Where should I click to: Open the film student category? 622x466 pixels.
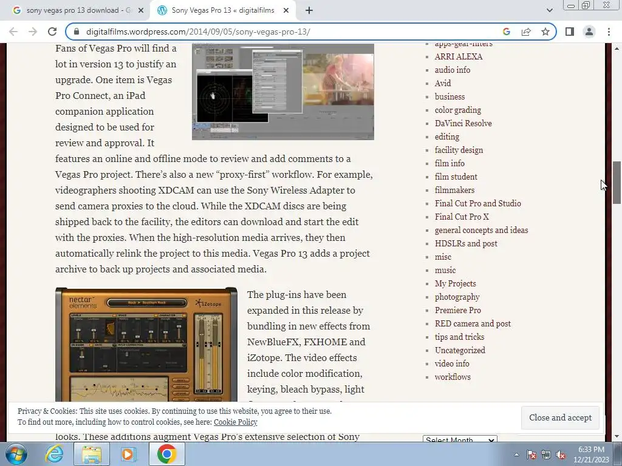click(x=456, y=177)
